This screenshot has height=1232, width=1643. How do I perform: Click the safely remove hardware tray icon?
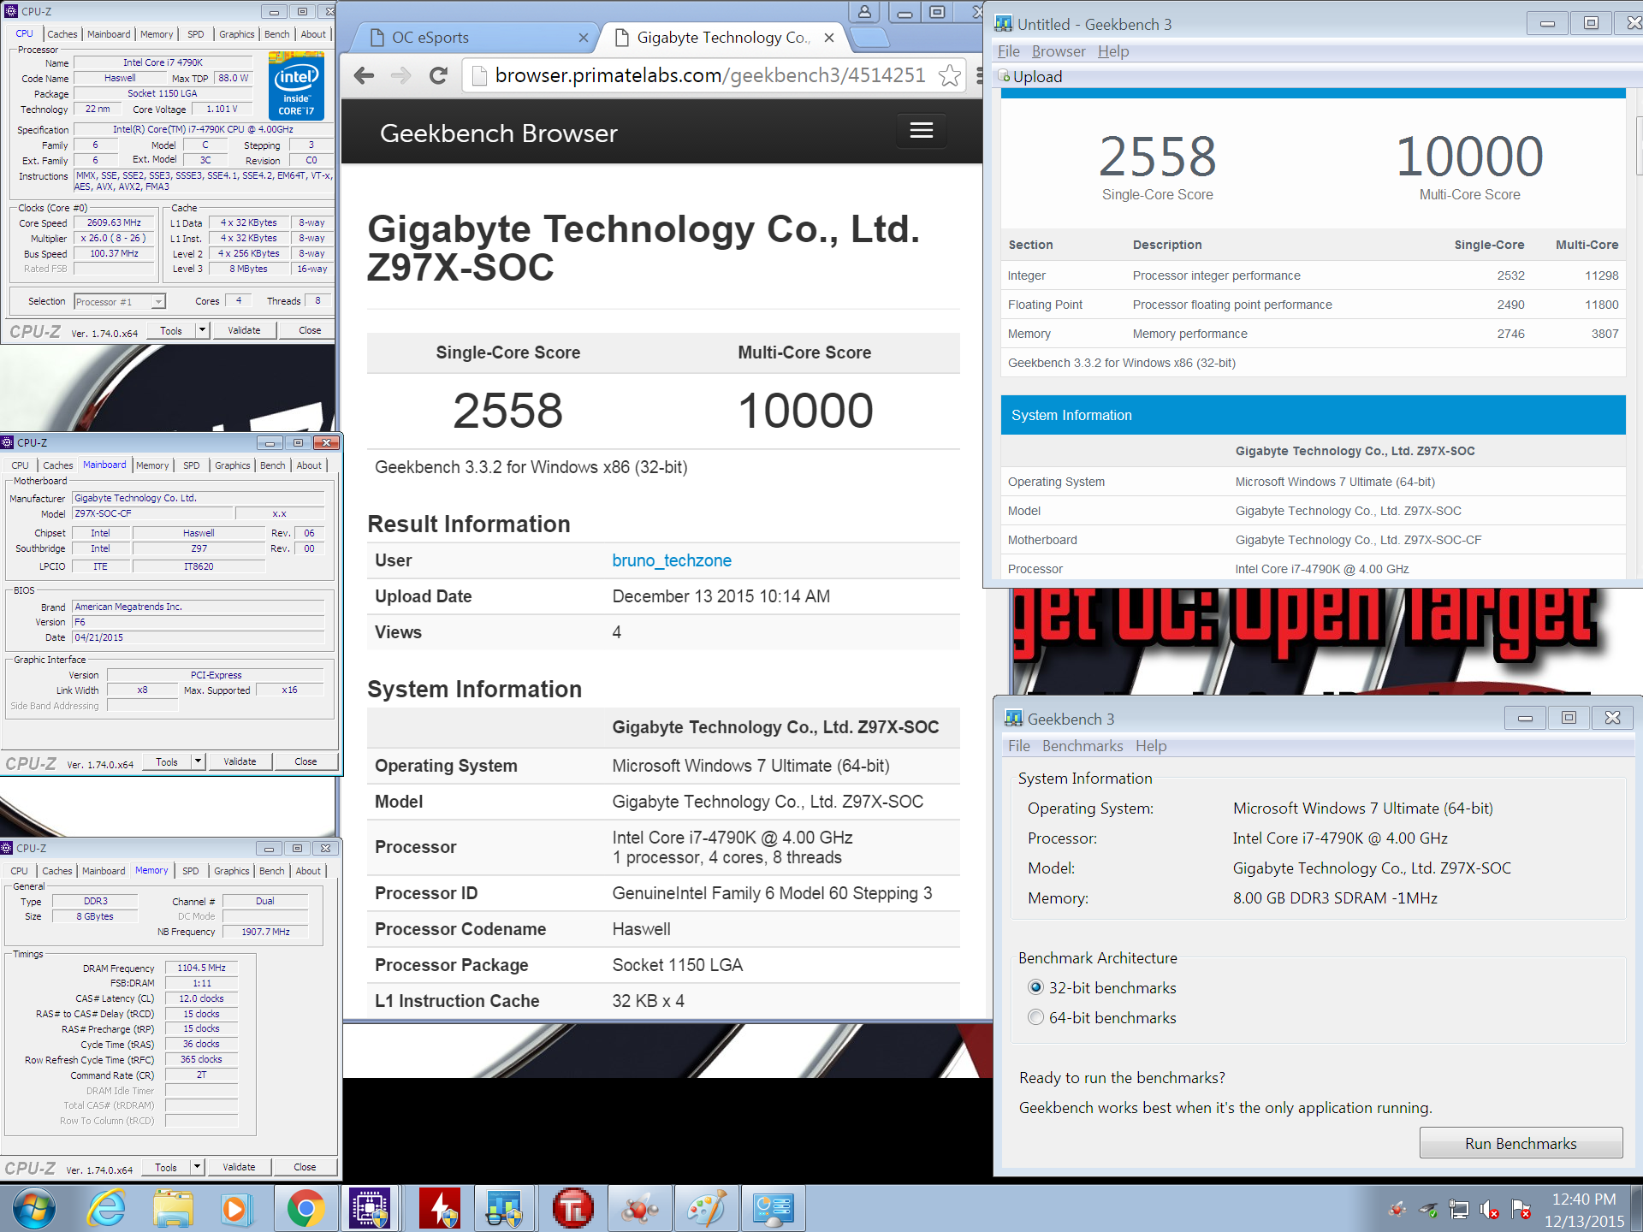[x=1428, y=1210]
